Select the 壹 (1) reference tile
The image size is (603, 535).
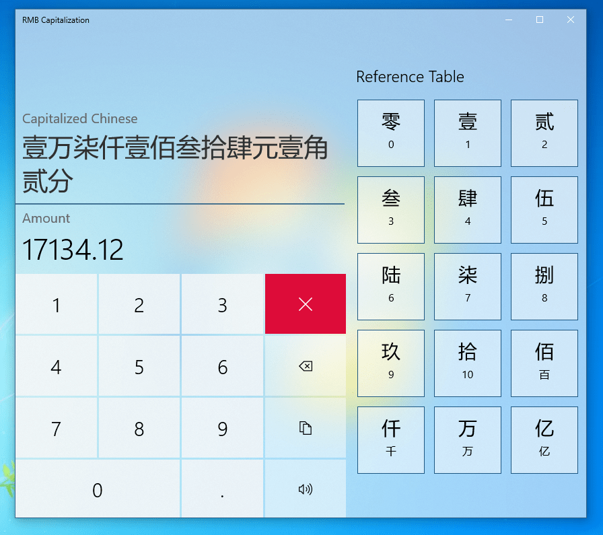[468, 133]
